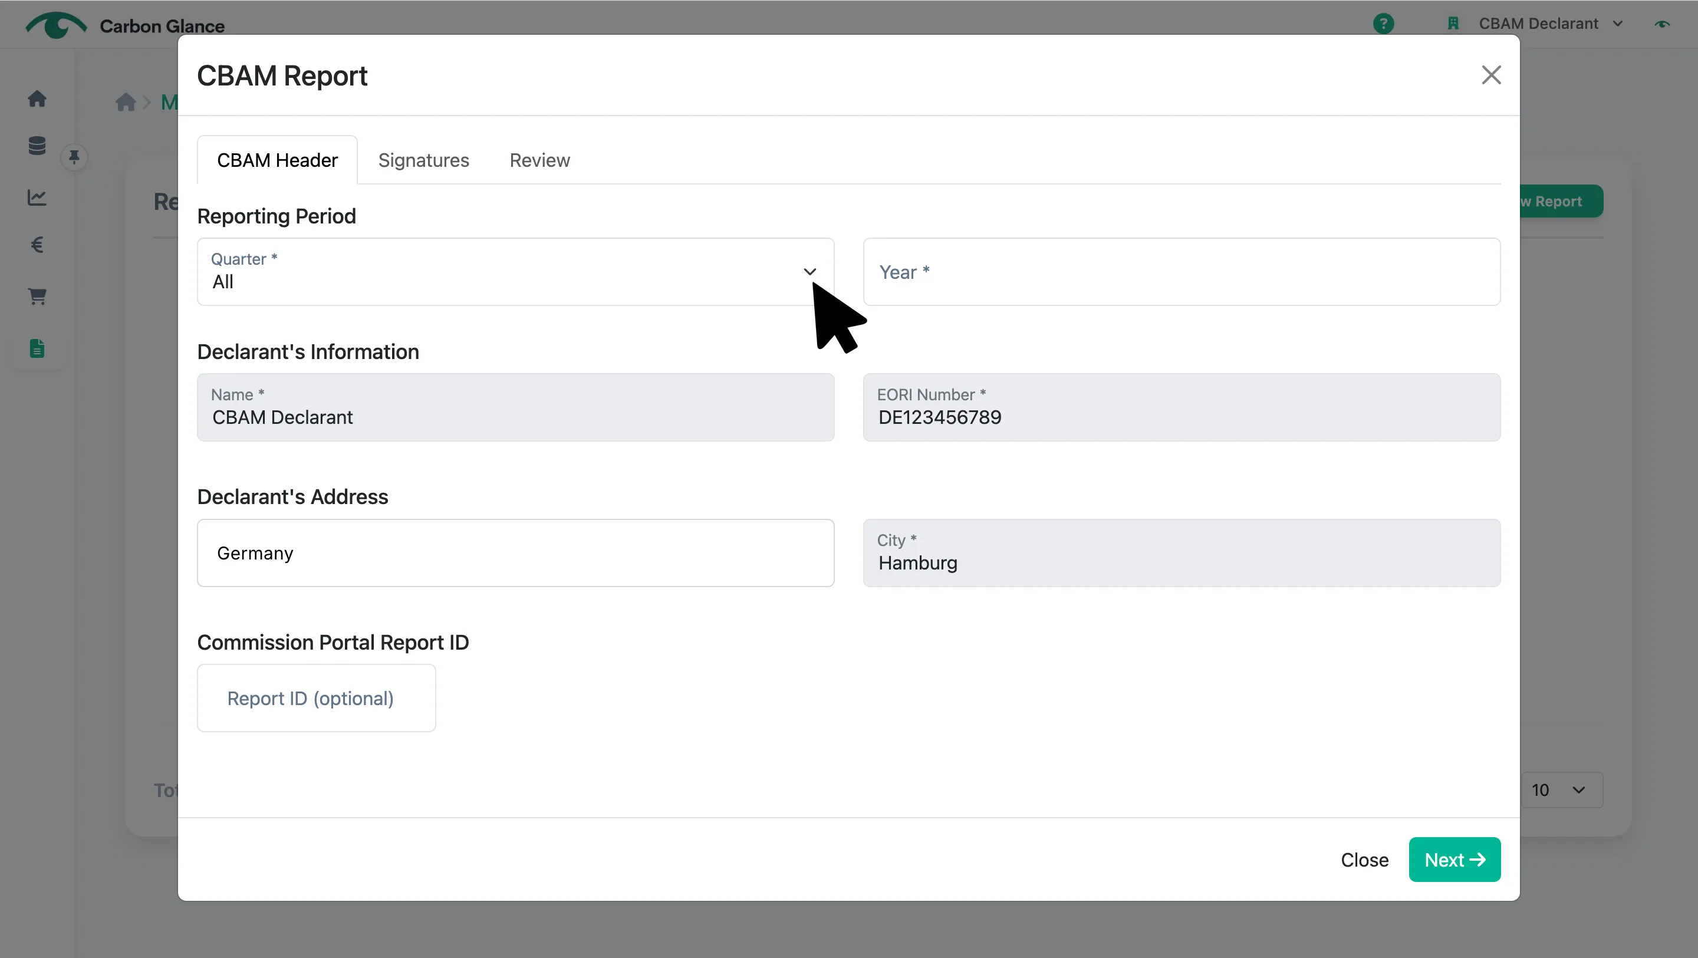Click the Close button in dialog footer

point(1364,860)
